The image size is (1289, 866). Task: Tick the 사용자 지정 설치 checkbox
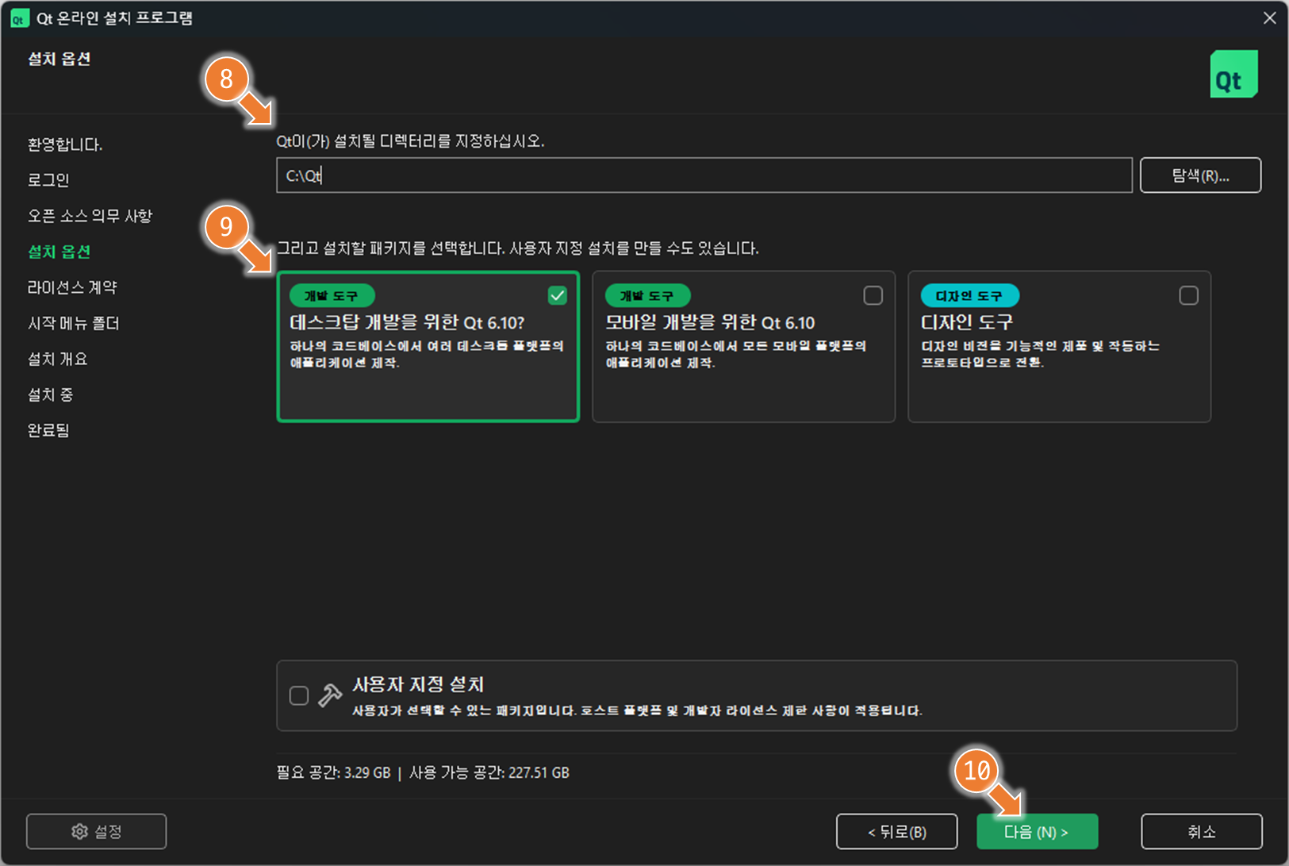pos(299,695)
